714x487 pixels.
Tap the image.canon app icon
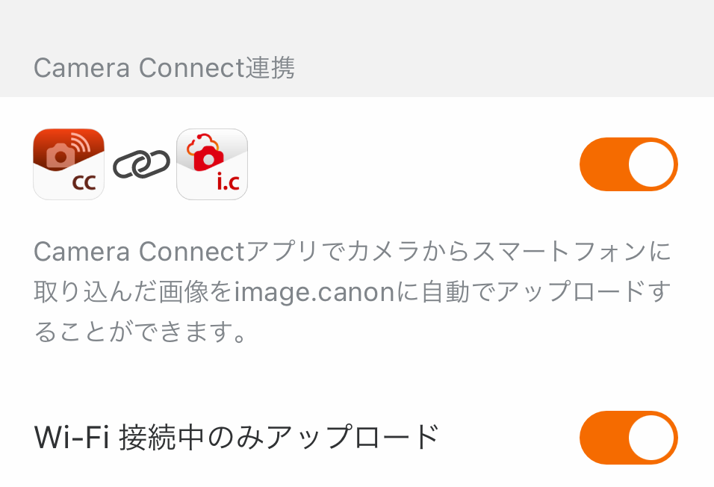click(212, 164)
